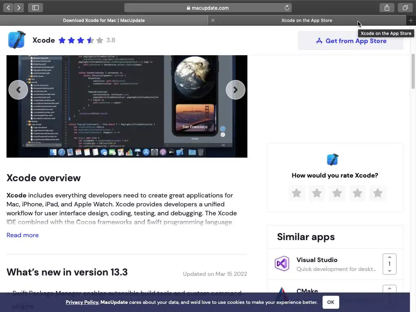
Task: Rate Xcode five stars
Action: [377, 193]
